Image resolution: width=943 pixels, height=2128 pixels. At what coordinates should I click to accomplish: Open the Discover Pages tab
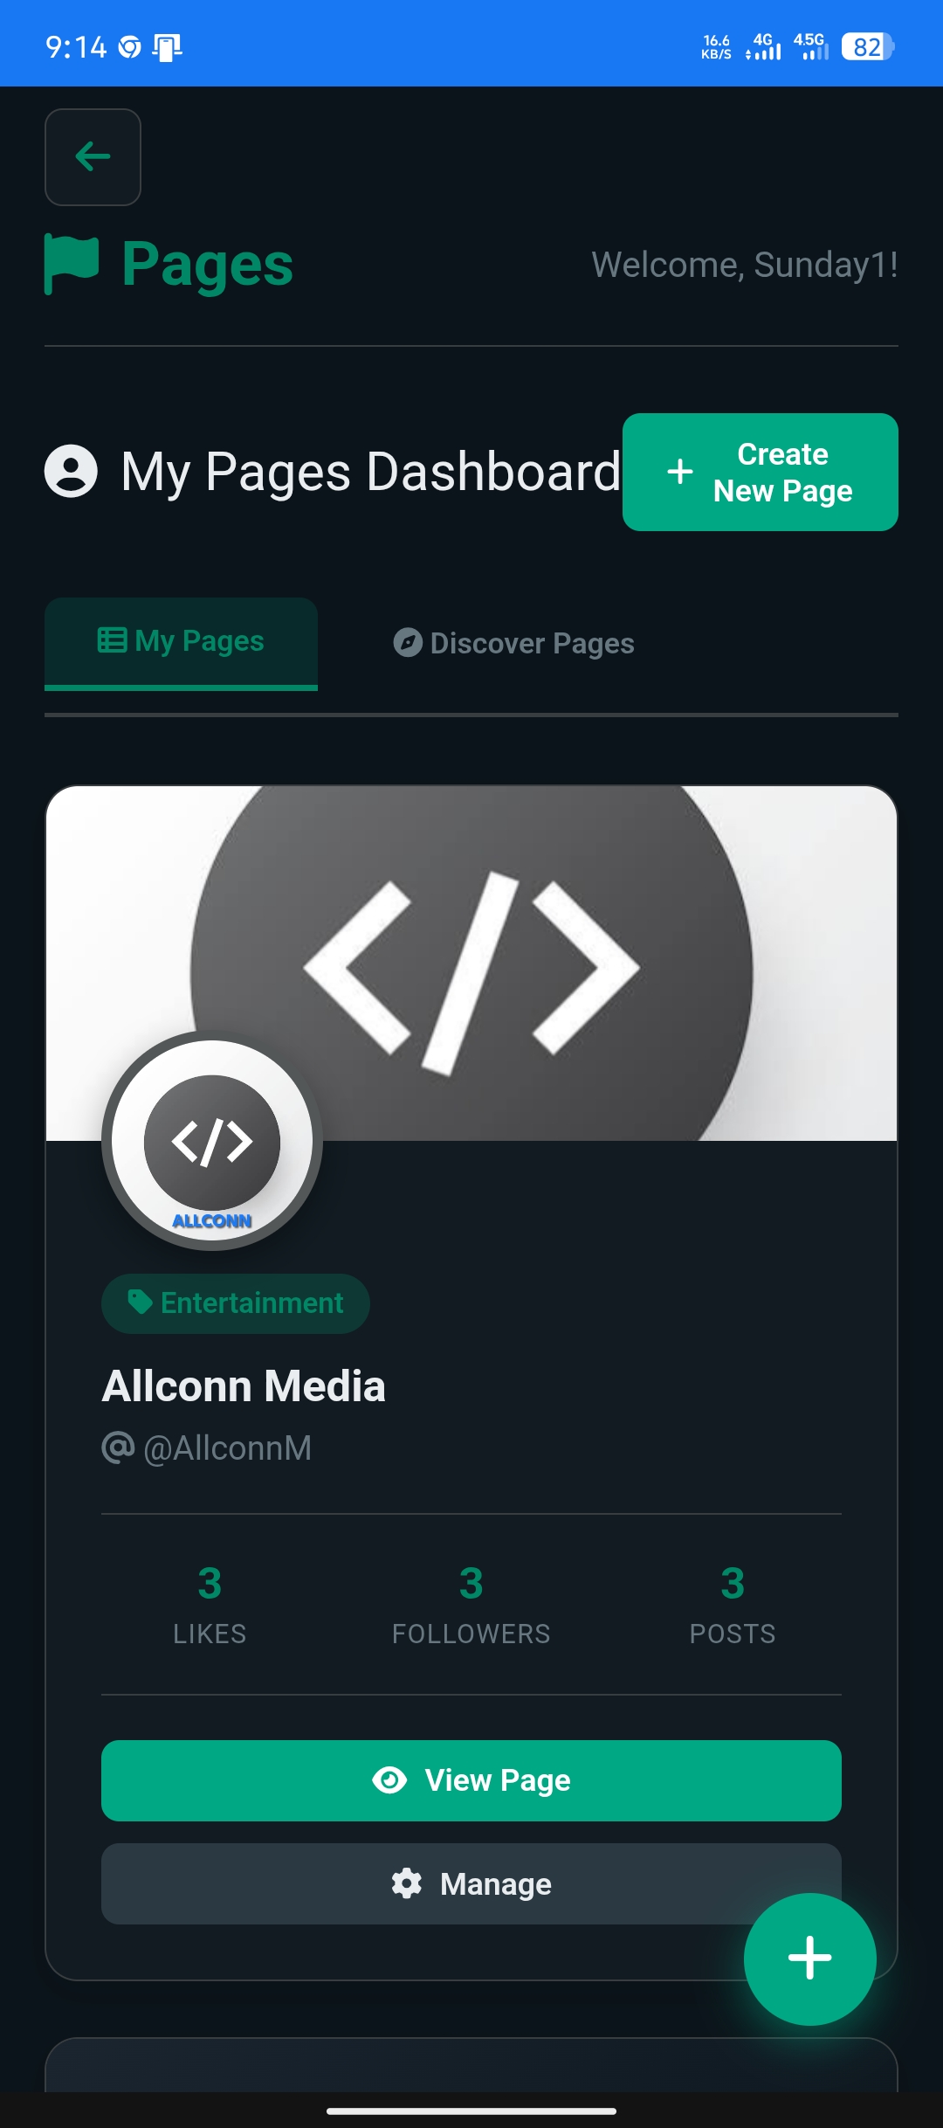point(514,644)
